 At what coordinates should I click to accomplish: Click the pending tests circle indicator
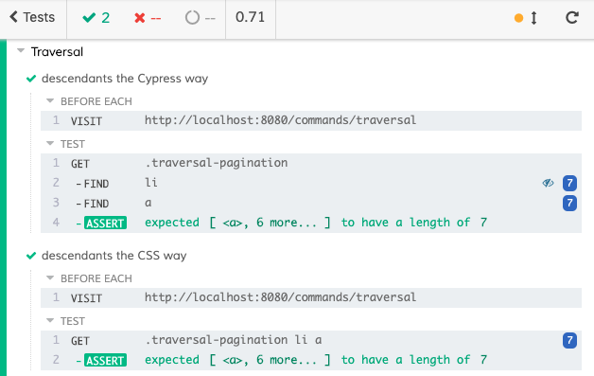pyautogui.click(x=200, y=18)
